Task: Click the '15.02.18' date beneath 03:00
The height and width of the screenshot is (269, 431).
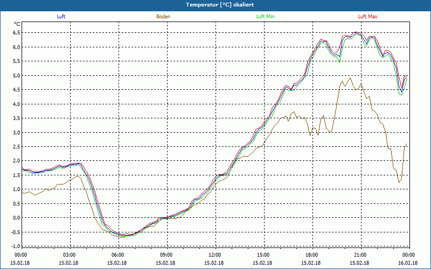Action: tap(68, 263)
